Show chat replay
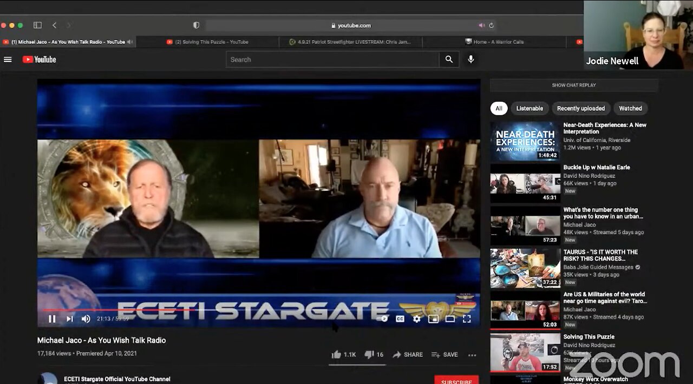The width and height of the screenshot is (693, 384). [574, 85]
